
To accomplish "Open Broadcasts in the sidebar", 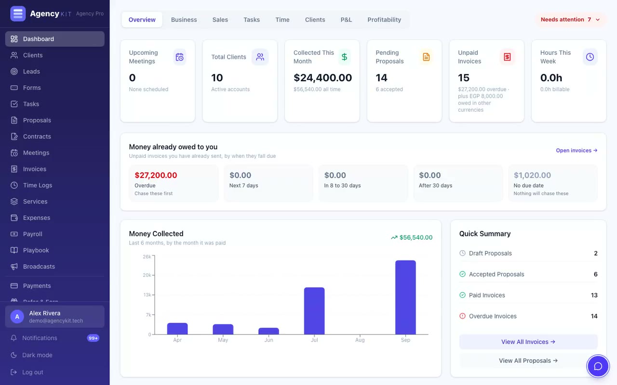I will (x=55, y=267).
